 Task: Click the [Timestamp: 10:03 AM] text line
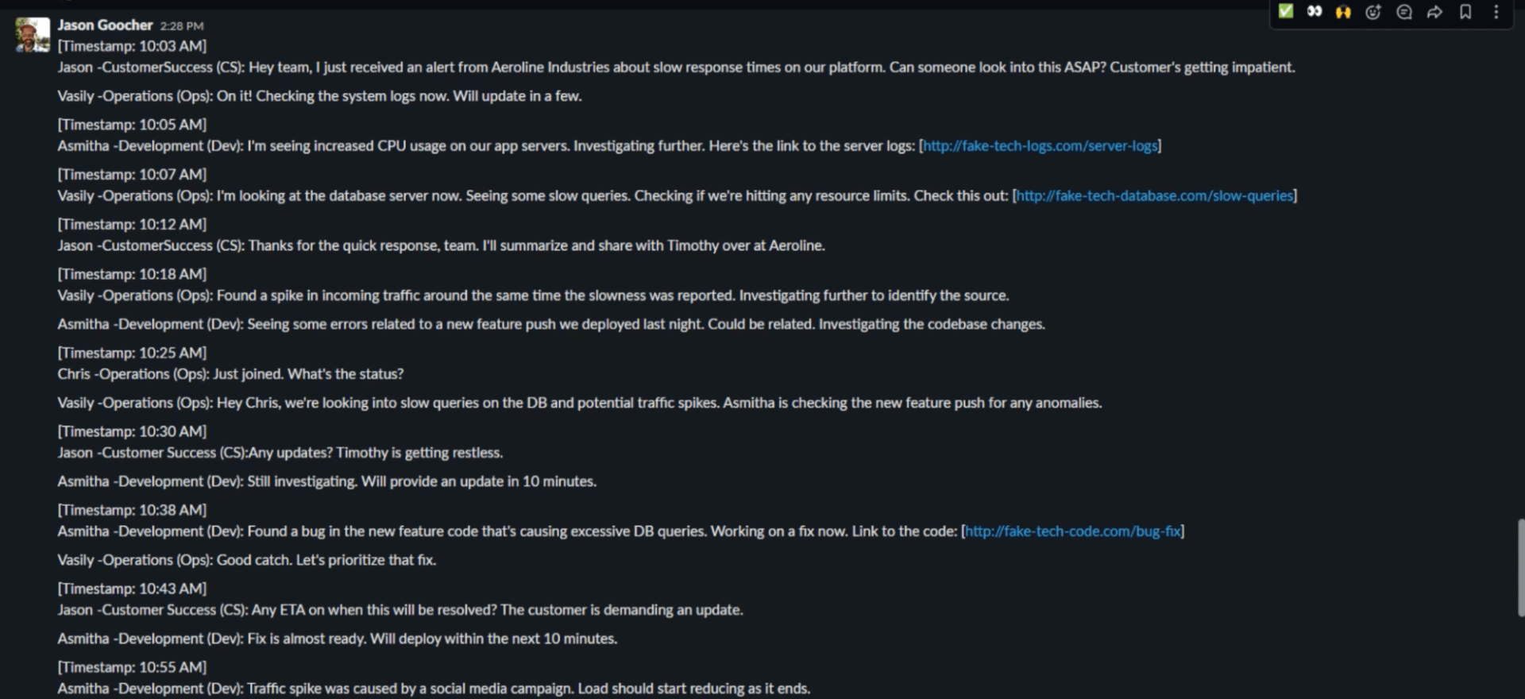[x=132, y=46]
